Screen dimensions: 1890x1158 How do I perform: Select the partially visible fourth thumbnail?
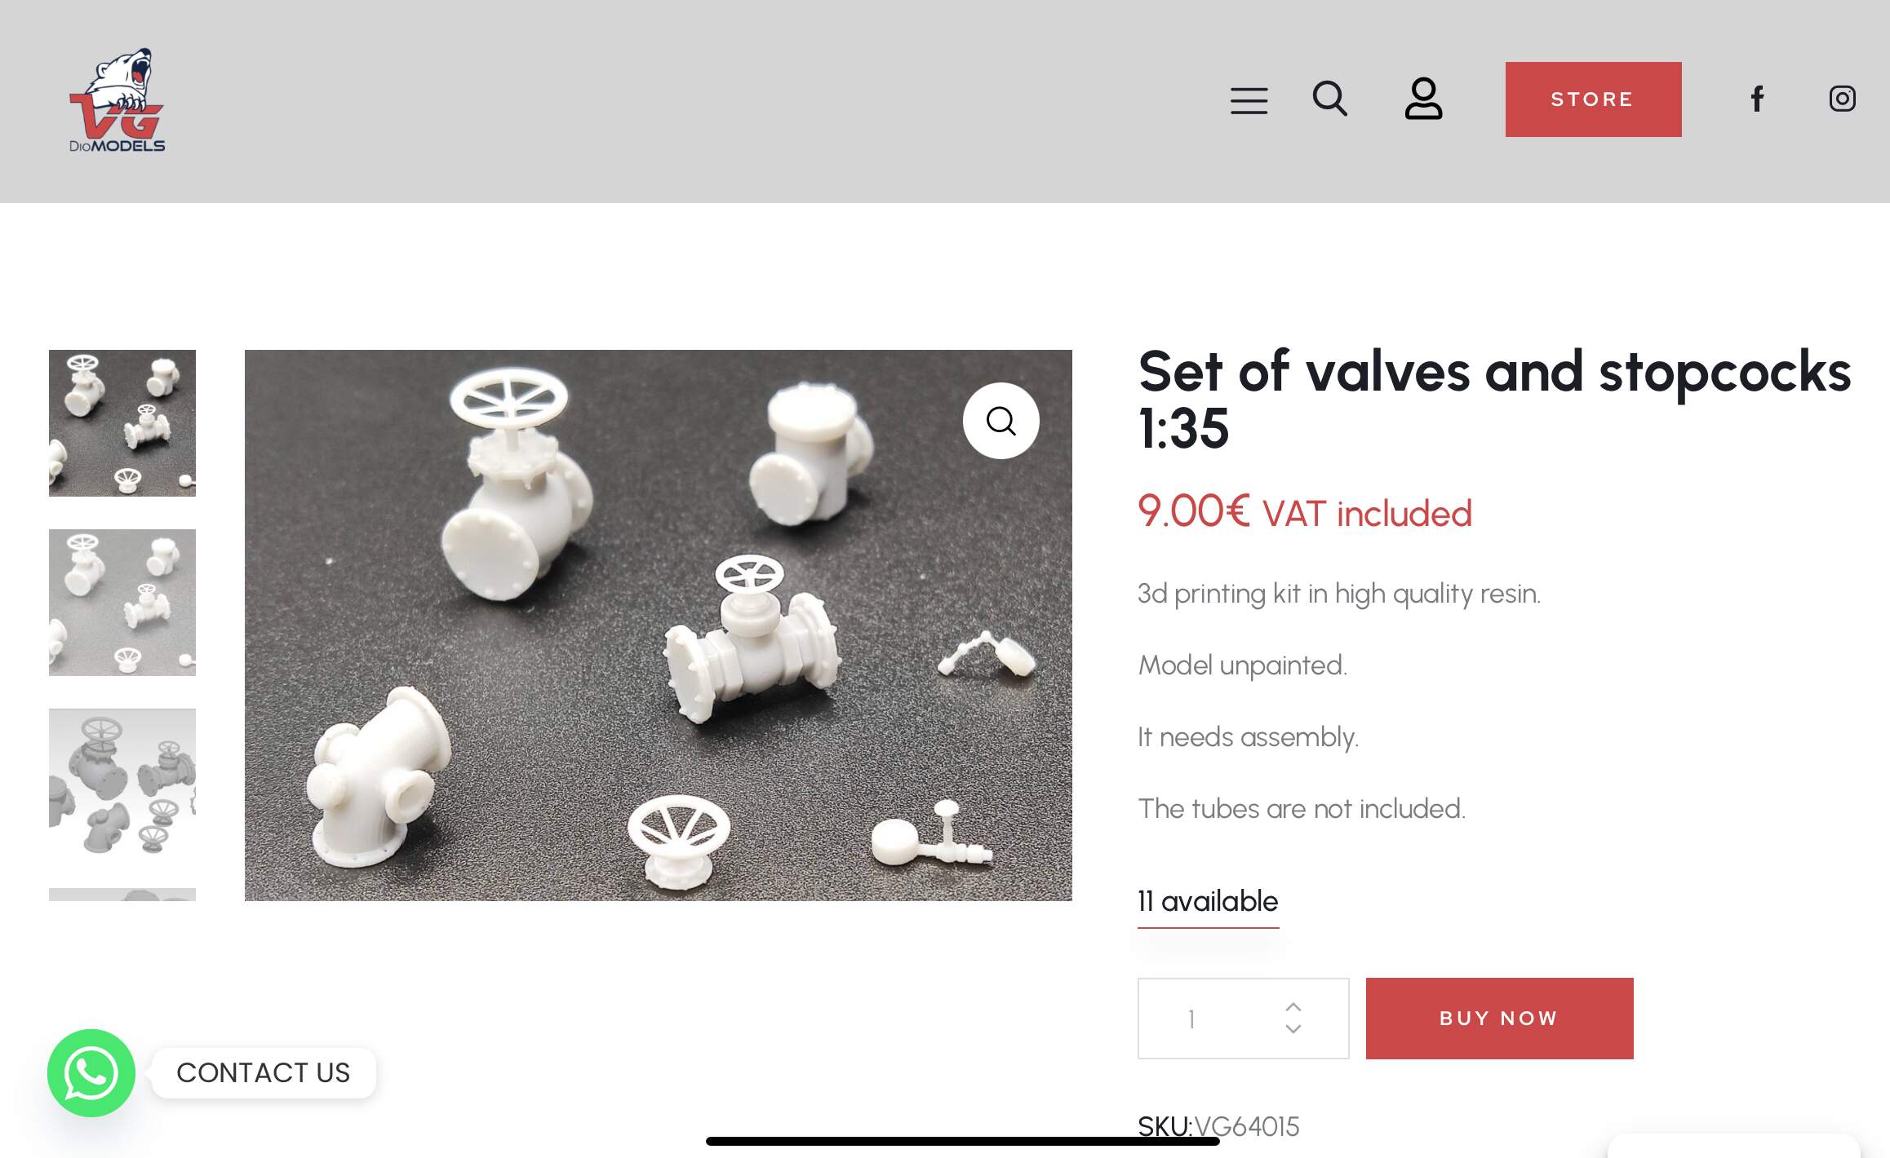click(122, 895)
